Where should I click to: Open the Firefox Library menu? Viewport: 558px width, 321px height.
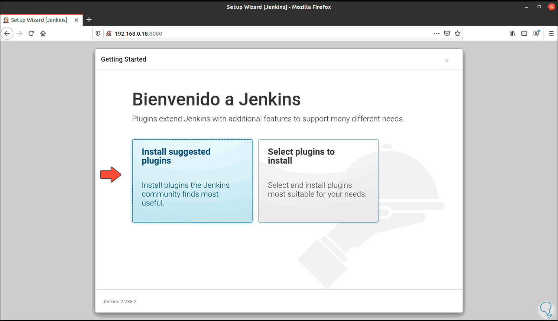[512, 33]
